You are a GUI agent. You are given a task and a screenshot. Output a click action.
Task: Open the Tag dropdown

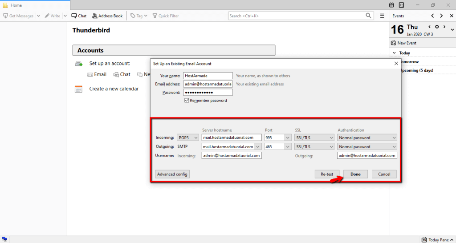click(139, 16)
